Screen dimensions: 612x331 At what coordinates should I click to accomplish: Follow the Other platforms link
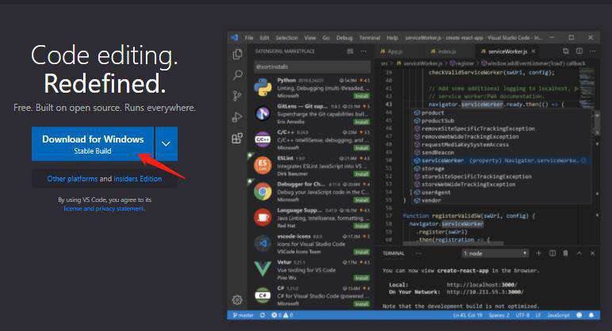(72, 178)
